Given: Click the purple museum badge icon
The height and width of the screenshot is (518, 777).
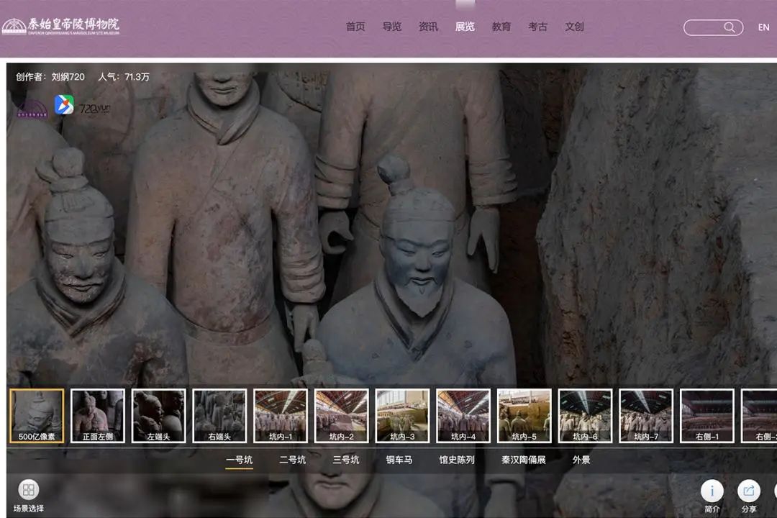Looking at the screenshot, I should [32, 109].
